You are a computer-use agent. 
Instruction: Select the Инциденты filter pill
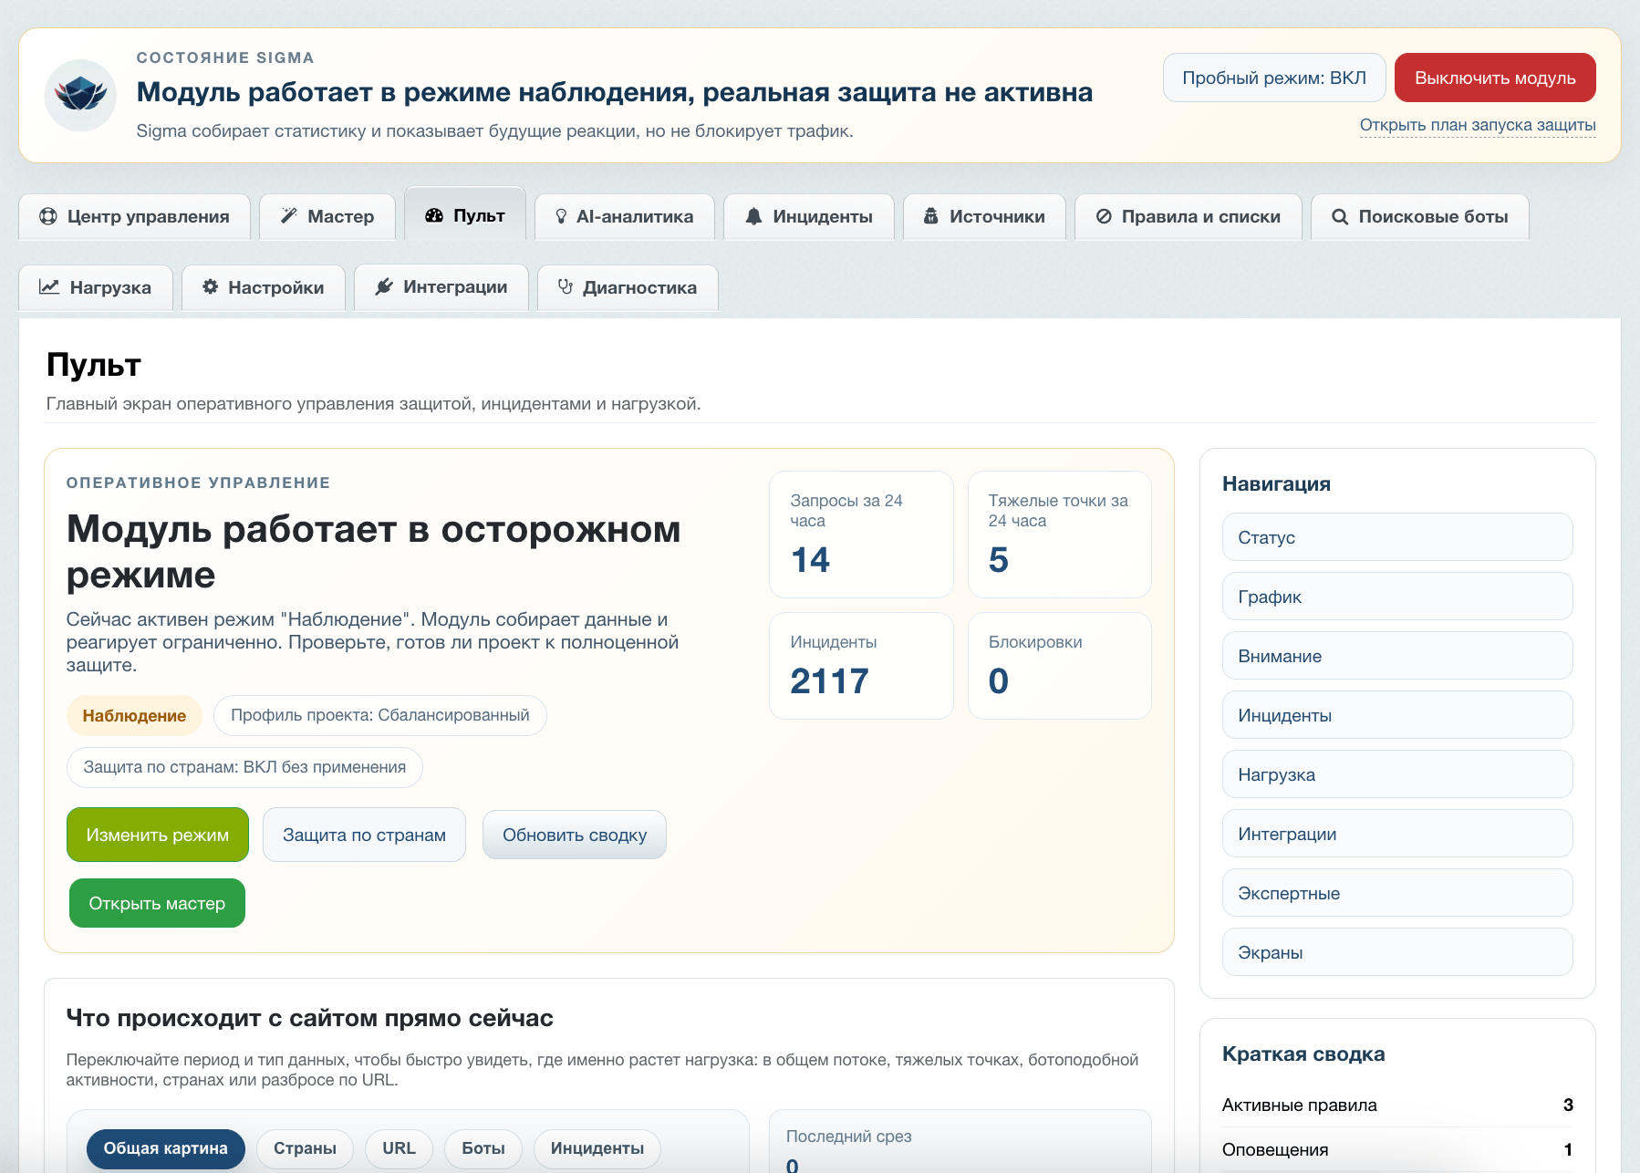pyautogui.click(x=597, y=1148)
